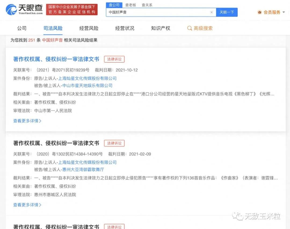Switch to the 司法风险 tab
This screenshot has height=229, width=290.
53,28
